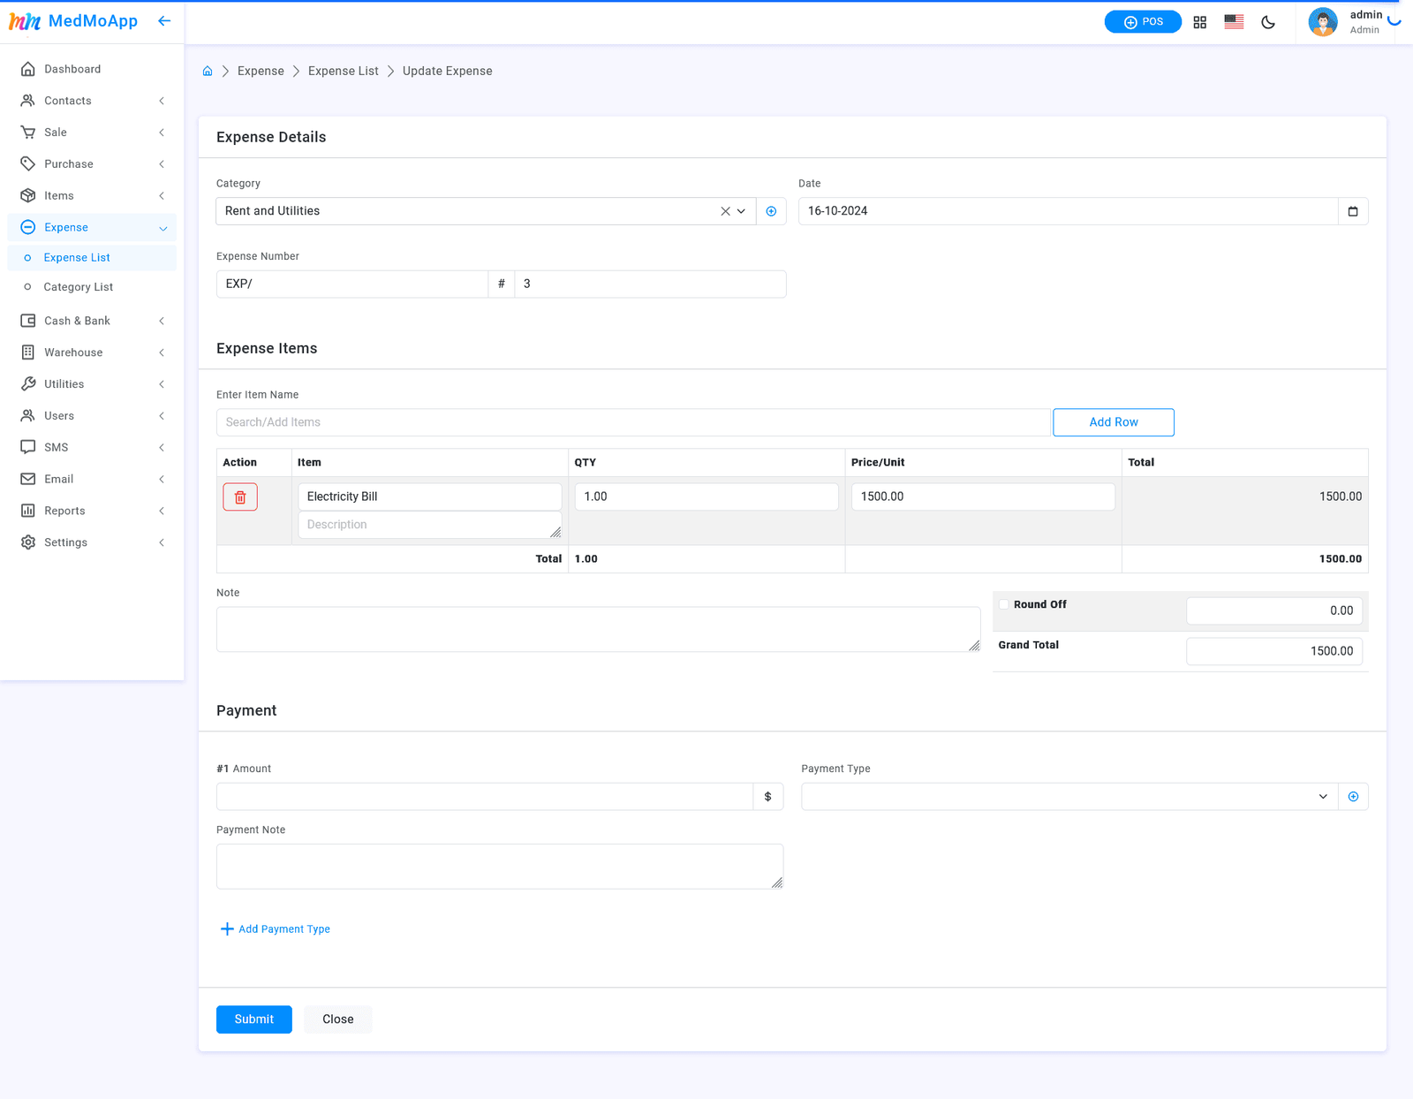The height and width of the screenshot is (1099, 1413).
Task: Collapse the Expense sidebar menu
Action: (92, 228)
